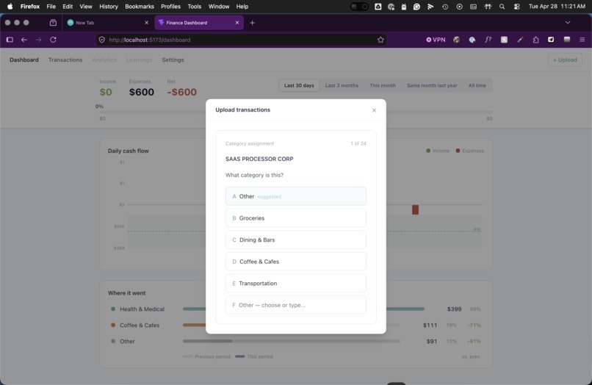592x385 pixels.
Task: Open the Profiles menu
Action: [x=170, y=7]
